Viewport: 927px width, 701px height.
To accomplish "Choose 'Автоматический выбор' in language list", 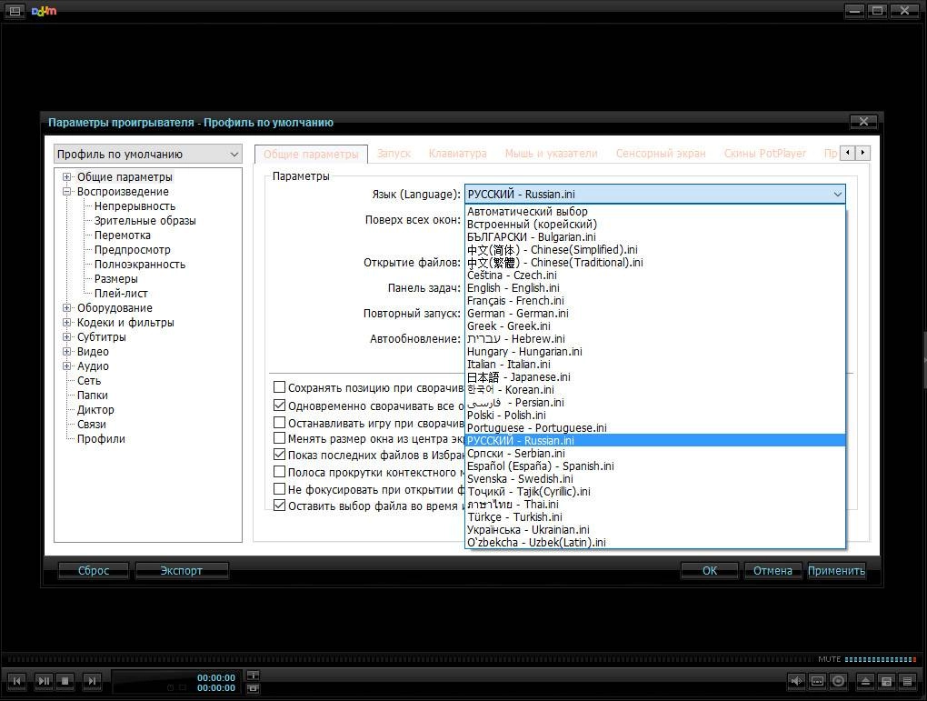I will point(655,212).
